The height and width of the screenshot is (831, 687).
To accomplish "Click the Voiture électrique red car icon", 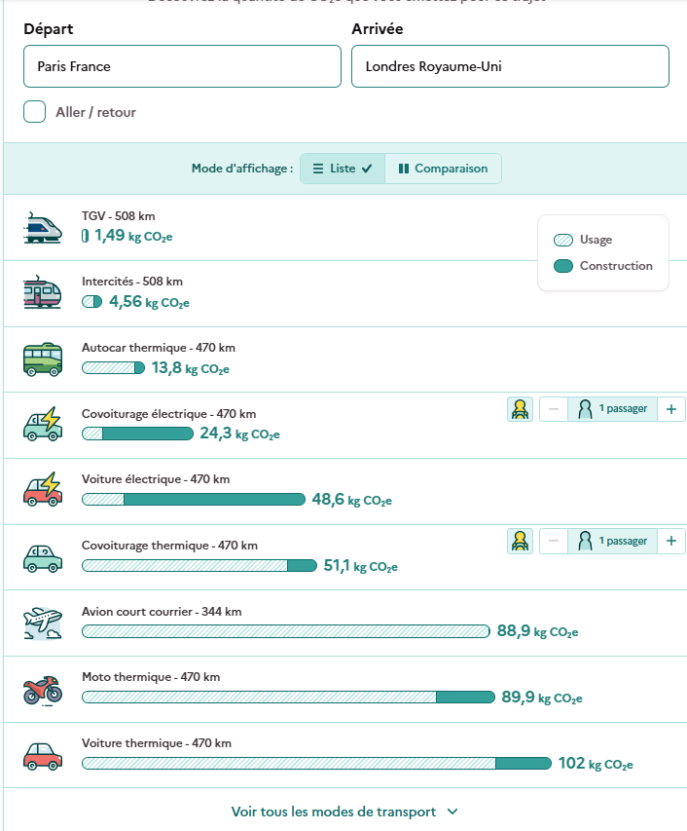I will 43,489.
